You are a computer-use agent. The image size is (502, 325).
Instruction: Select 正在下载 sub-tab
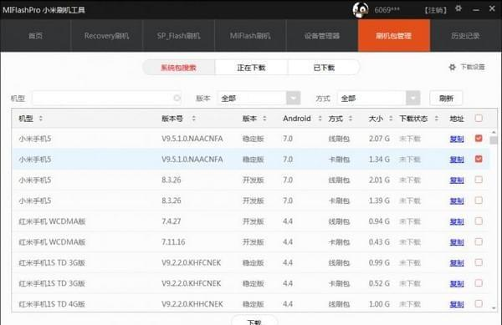coord(251,68)
